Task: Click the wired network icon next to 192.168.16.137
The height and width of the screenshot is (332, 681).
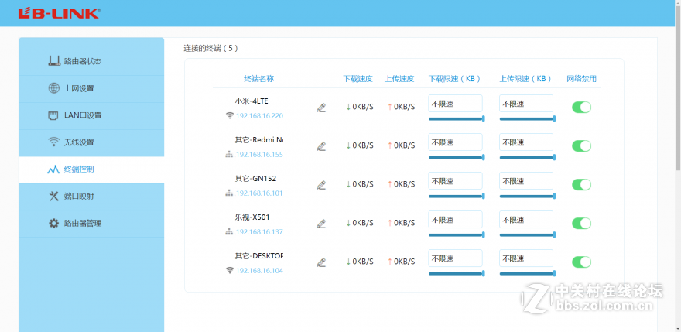Action: pos(229,231)
